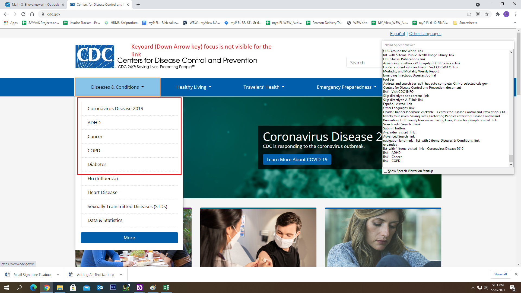Open options for Email Signature docx download
Screen dimensions: 521x293
(x=58, y=275)
